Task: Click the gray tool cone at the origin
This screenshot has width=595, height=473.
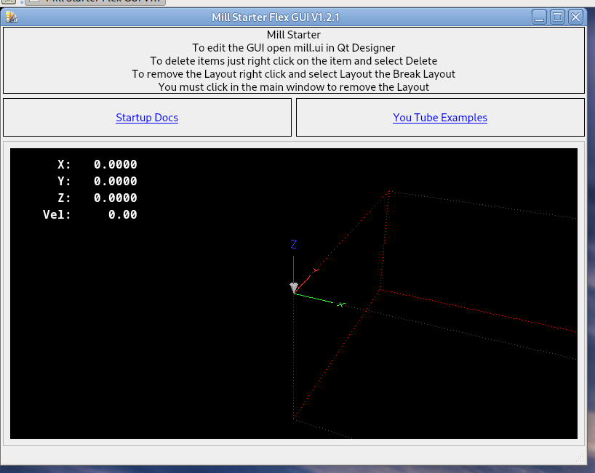Action: pos(294,288)
